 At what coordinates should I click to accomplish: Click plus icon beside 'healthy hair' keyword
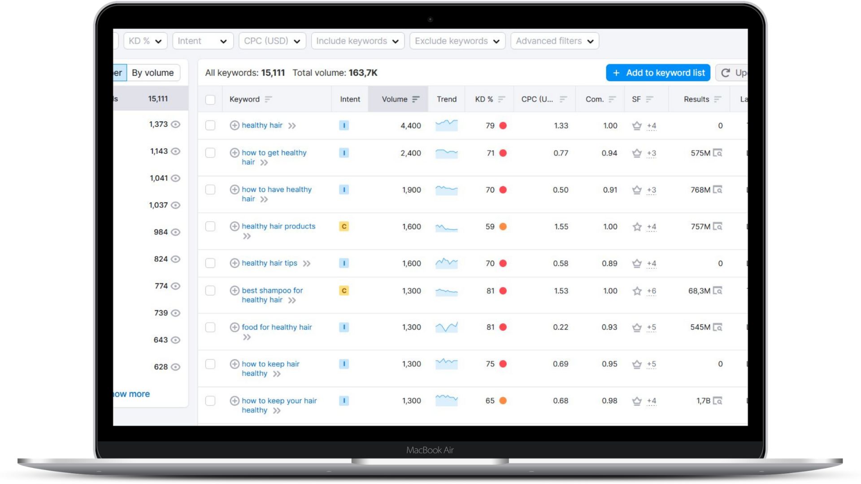[234, 125]
